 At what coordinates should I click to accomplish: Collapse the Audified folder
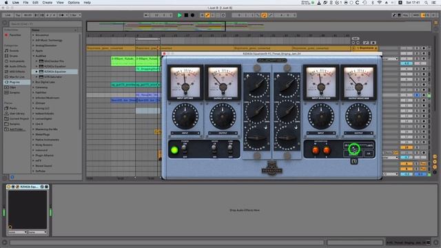coord(33,56)
